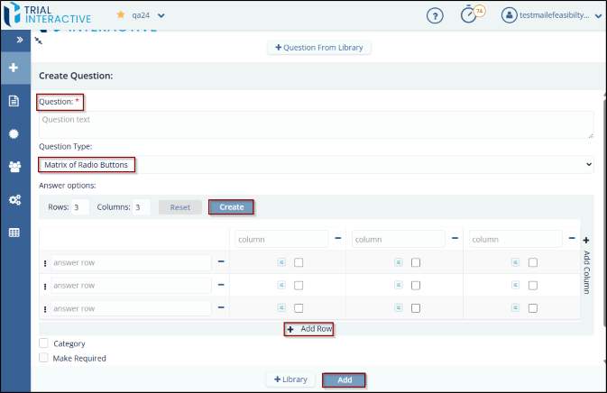Open the Question Type dropdown

[x=316, y=165]
